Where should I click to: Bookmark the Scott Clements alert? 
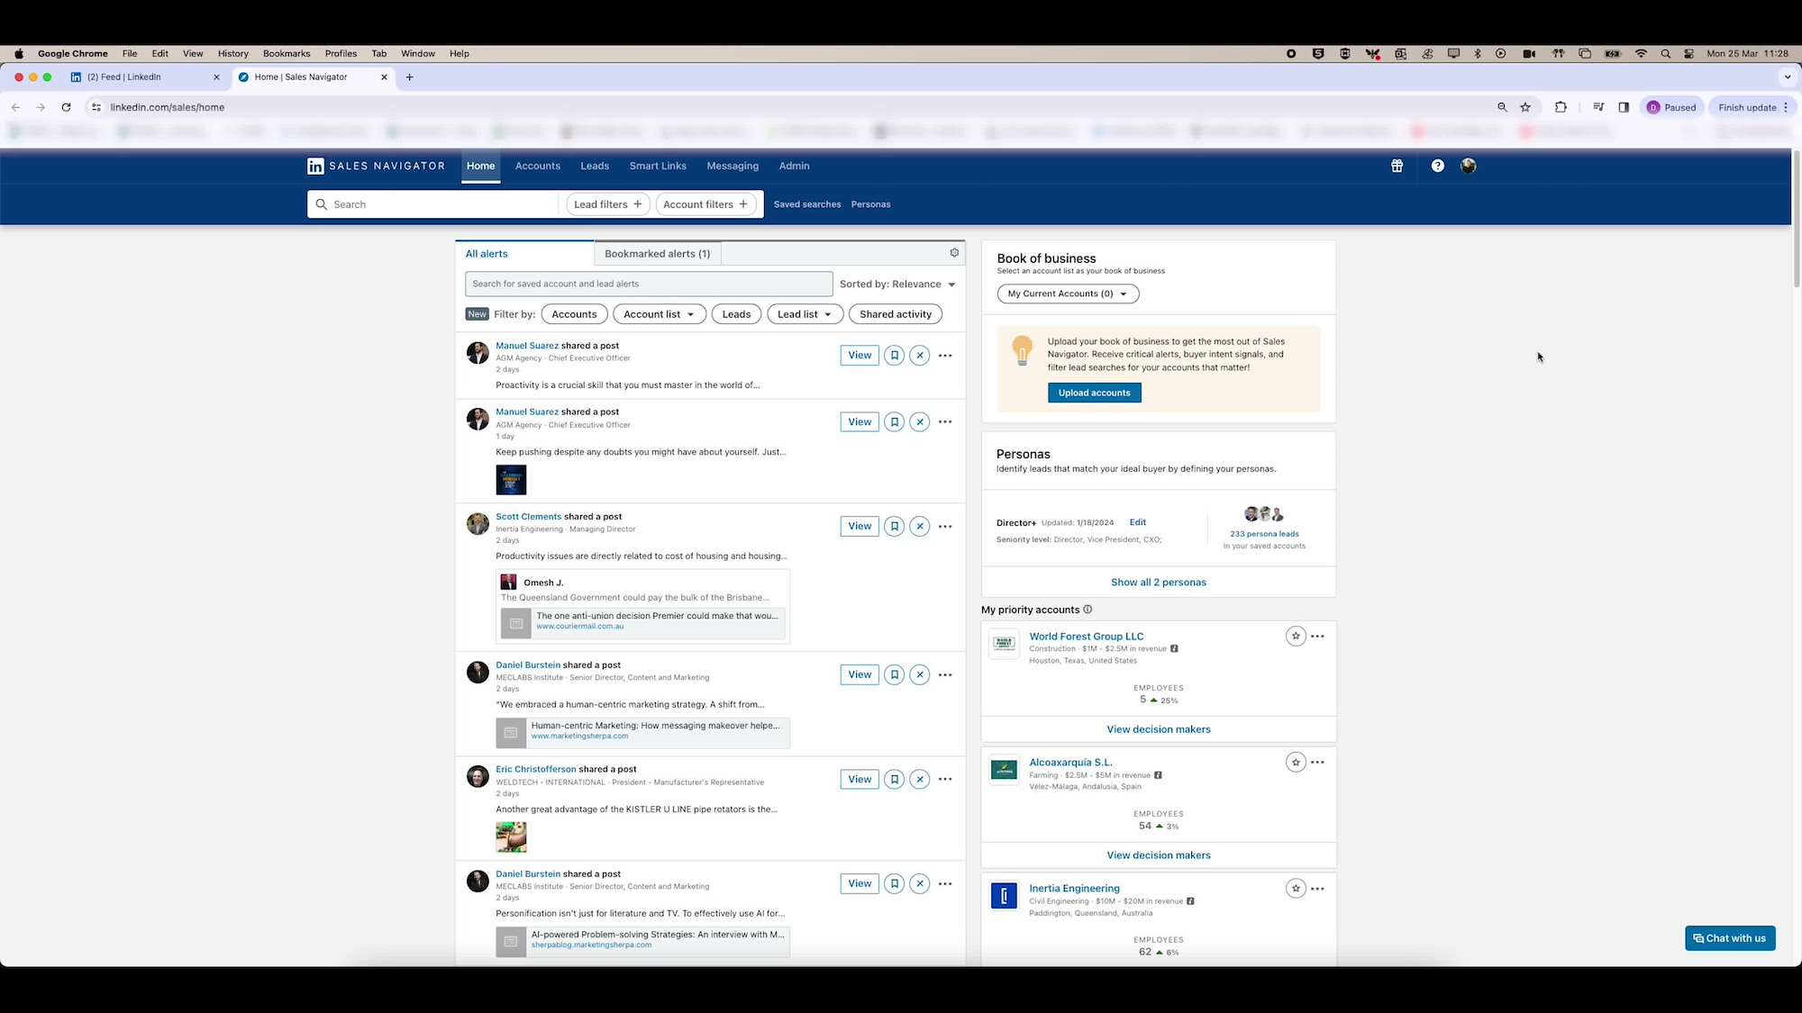(894, 527)
